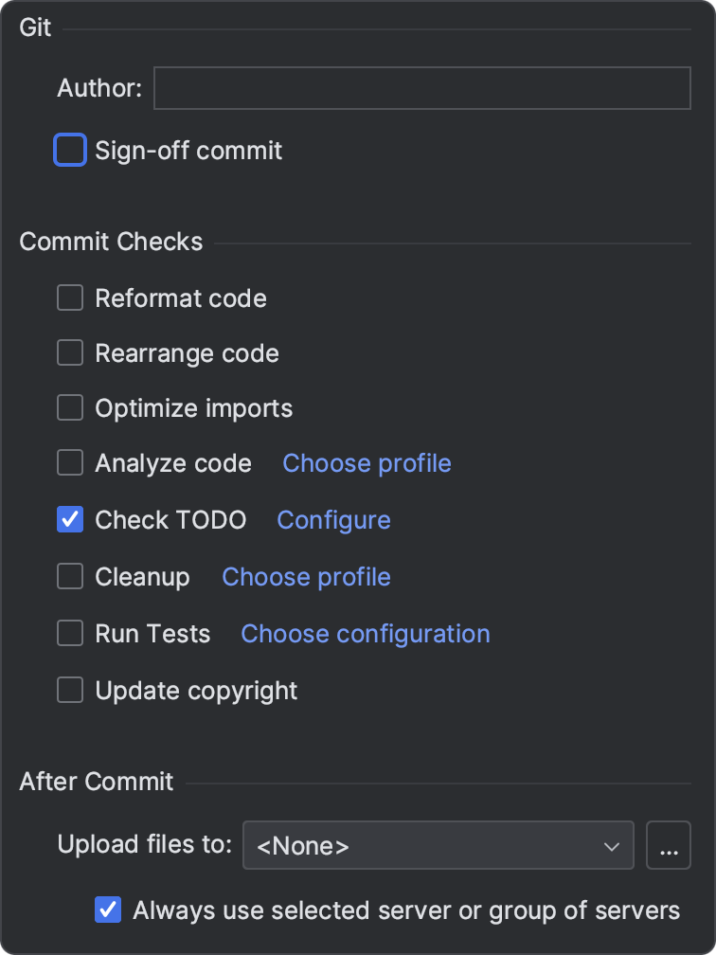The height and width of the screenshot is (955, 716).
Task: Click the Commit Checks section header
Action: pos(111,242)
